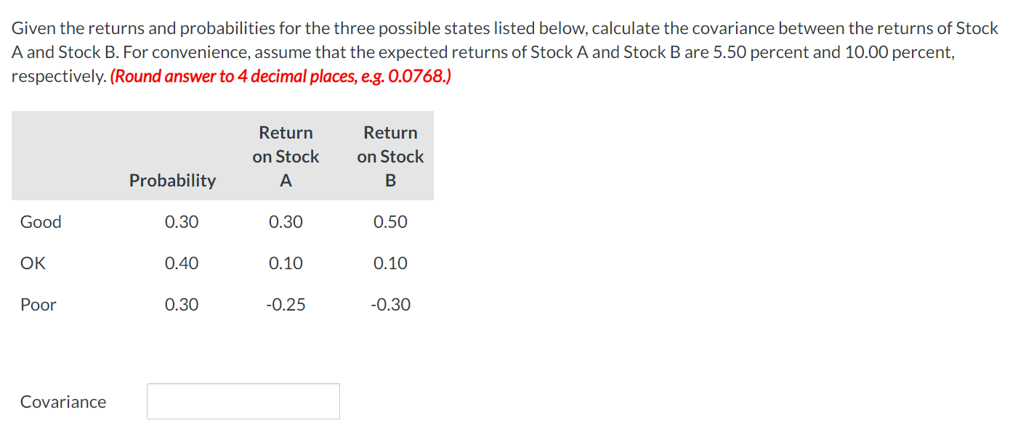
Task: Select Stock A return 0.10 for OK
Action: pyautogui.click(x=286, y=263)
